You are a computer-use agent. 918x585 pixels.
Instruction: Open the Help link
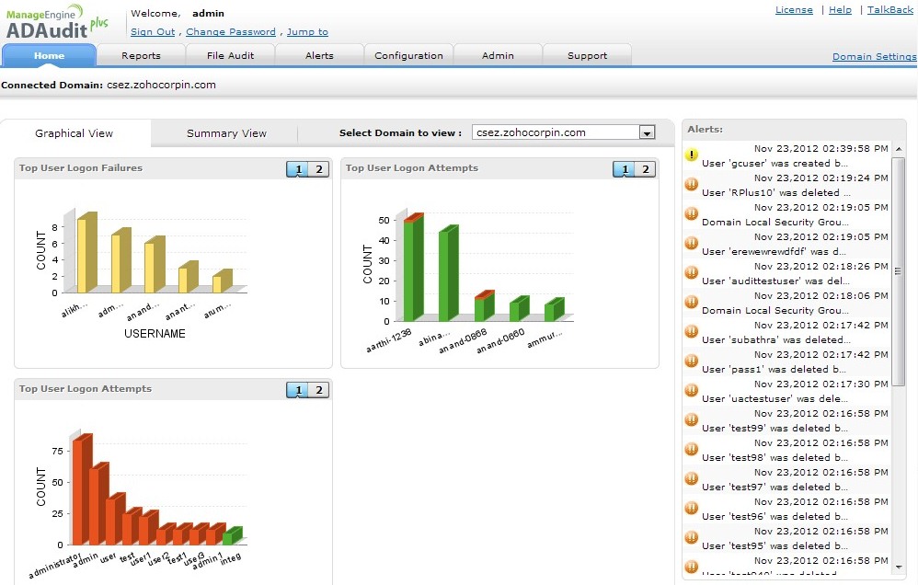840,10
